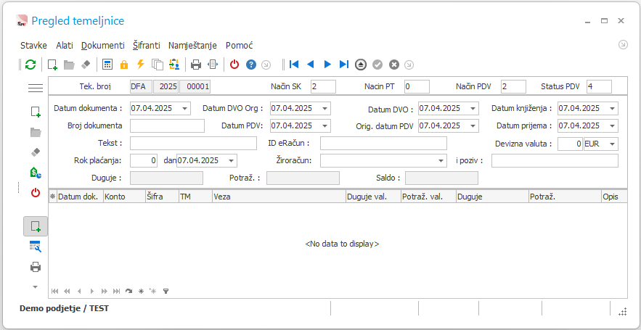641x330 pixels.
Task: Open Žiroračun combo box dropdown
Action: [x=441, y=160]
